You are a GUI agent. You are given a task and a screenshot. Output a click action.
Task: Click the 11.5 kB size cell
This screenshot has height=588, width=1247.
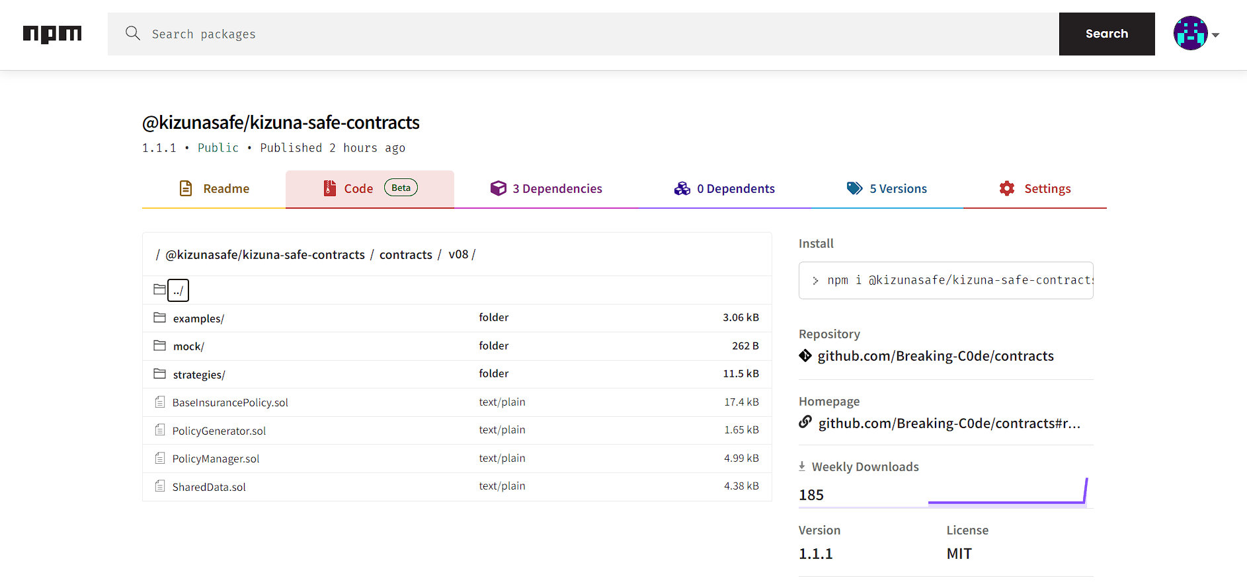pos(741,374)
